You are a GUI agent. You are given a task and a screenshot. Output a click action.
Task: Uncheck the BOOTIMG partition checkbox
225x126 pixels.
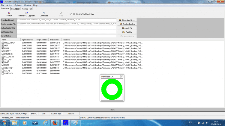[x=3, y=54]
